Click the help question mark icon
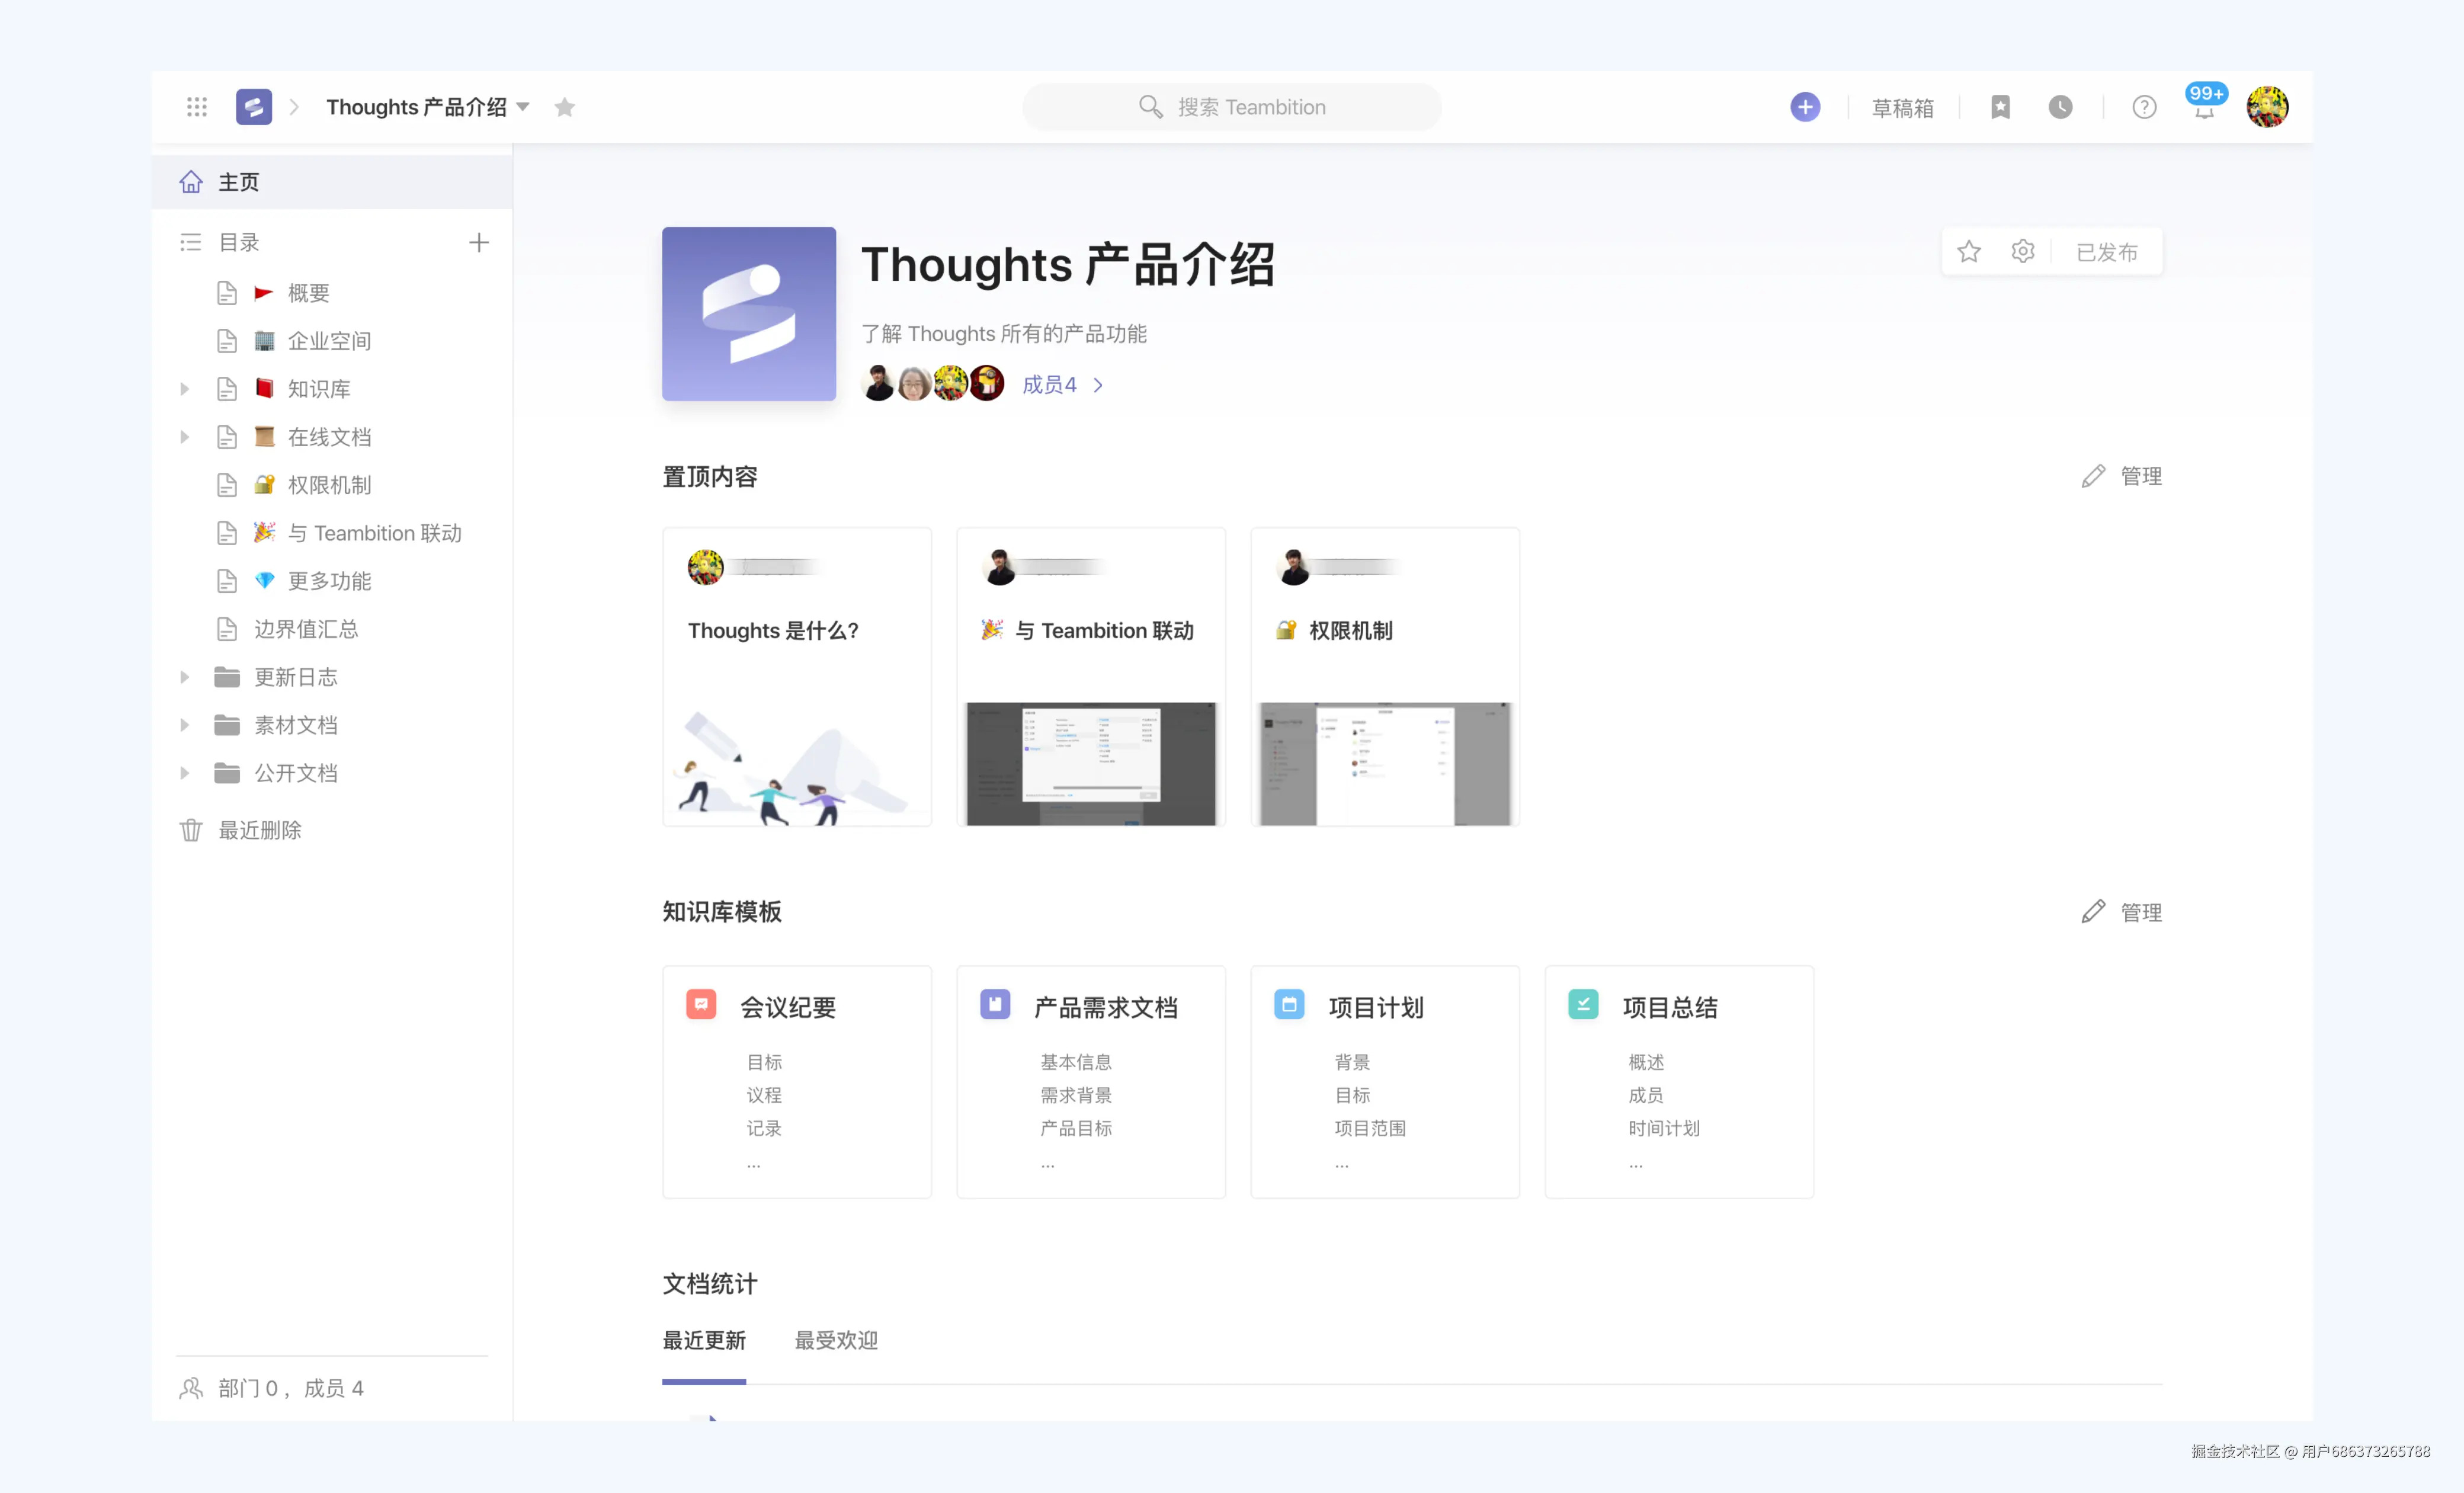Screen dimensions: 2464x1493 point(2143,107)
